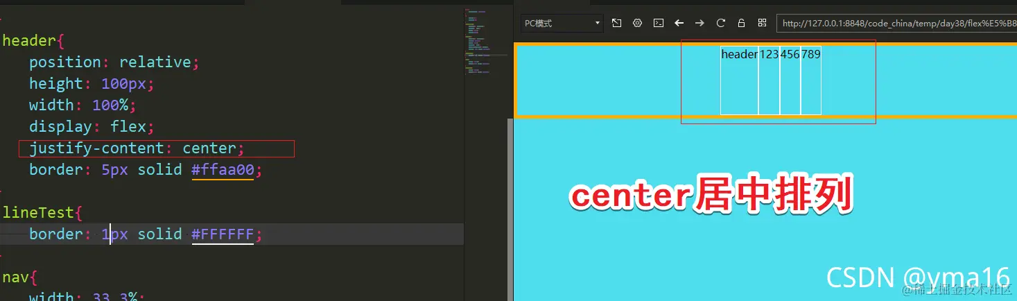Viewport: 1017px width, 301px height.
Task: Open the preview settings gear icon
Action: click(x=637, y=23)
